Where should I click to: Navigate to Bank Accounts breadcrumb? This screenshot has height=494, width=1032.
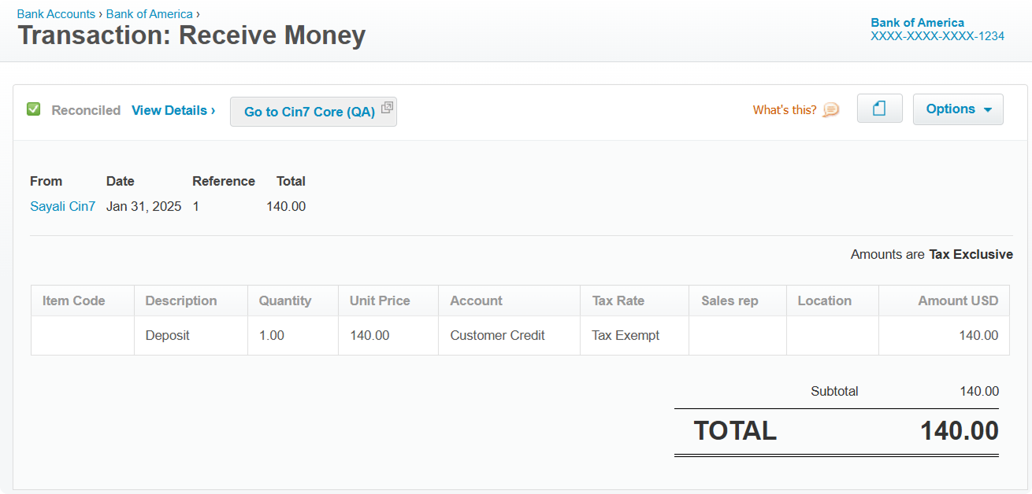(x=56, y=14)
